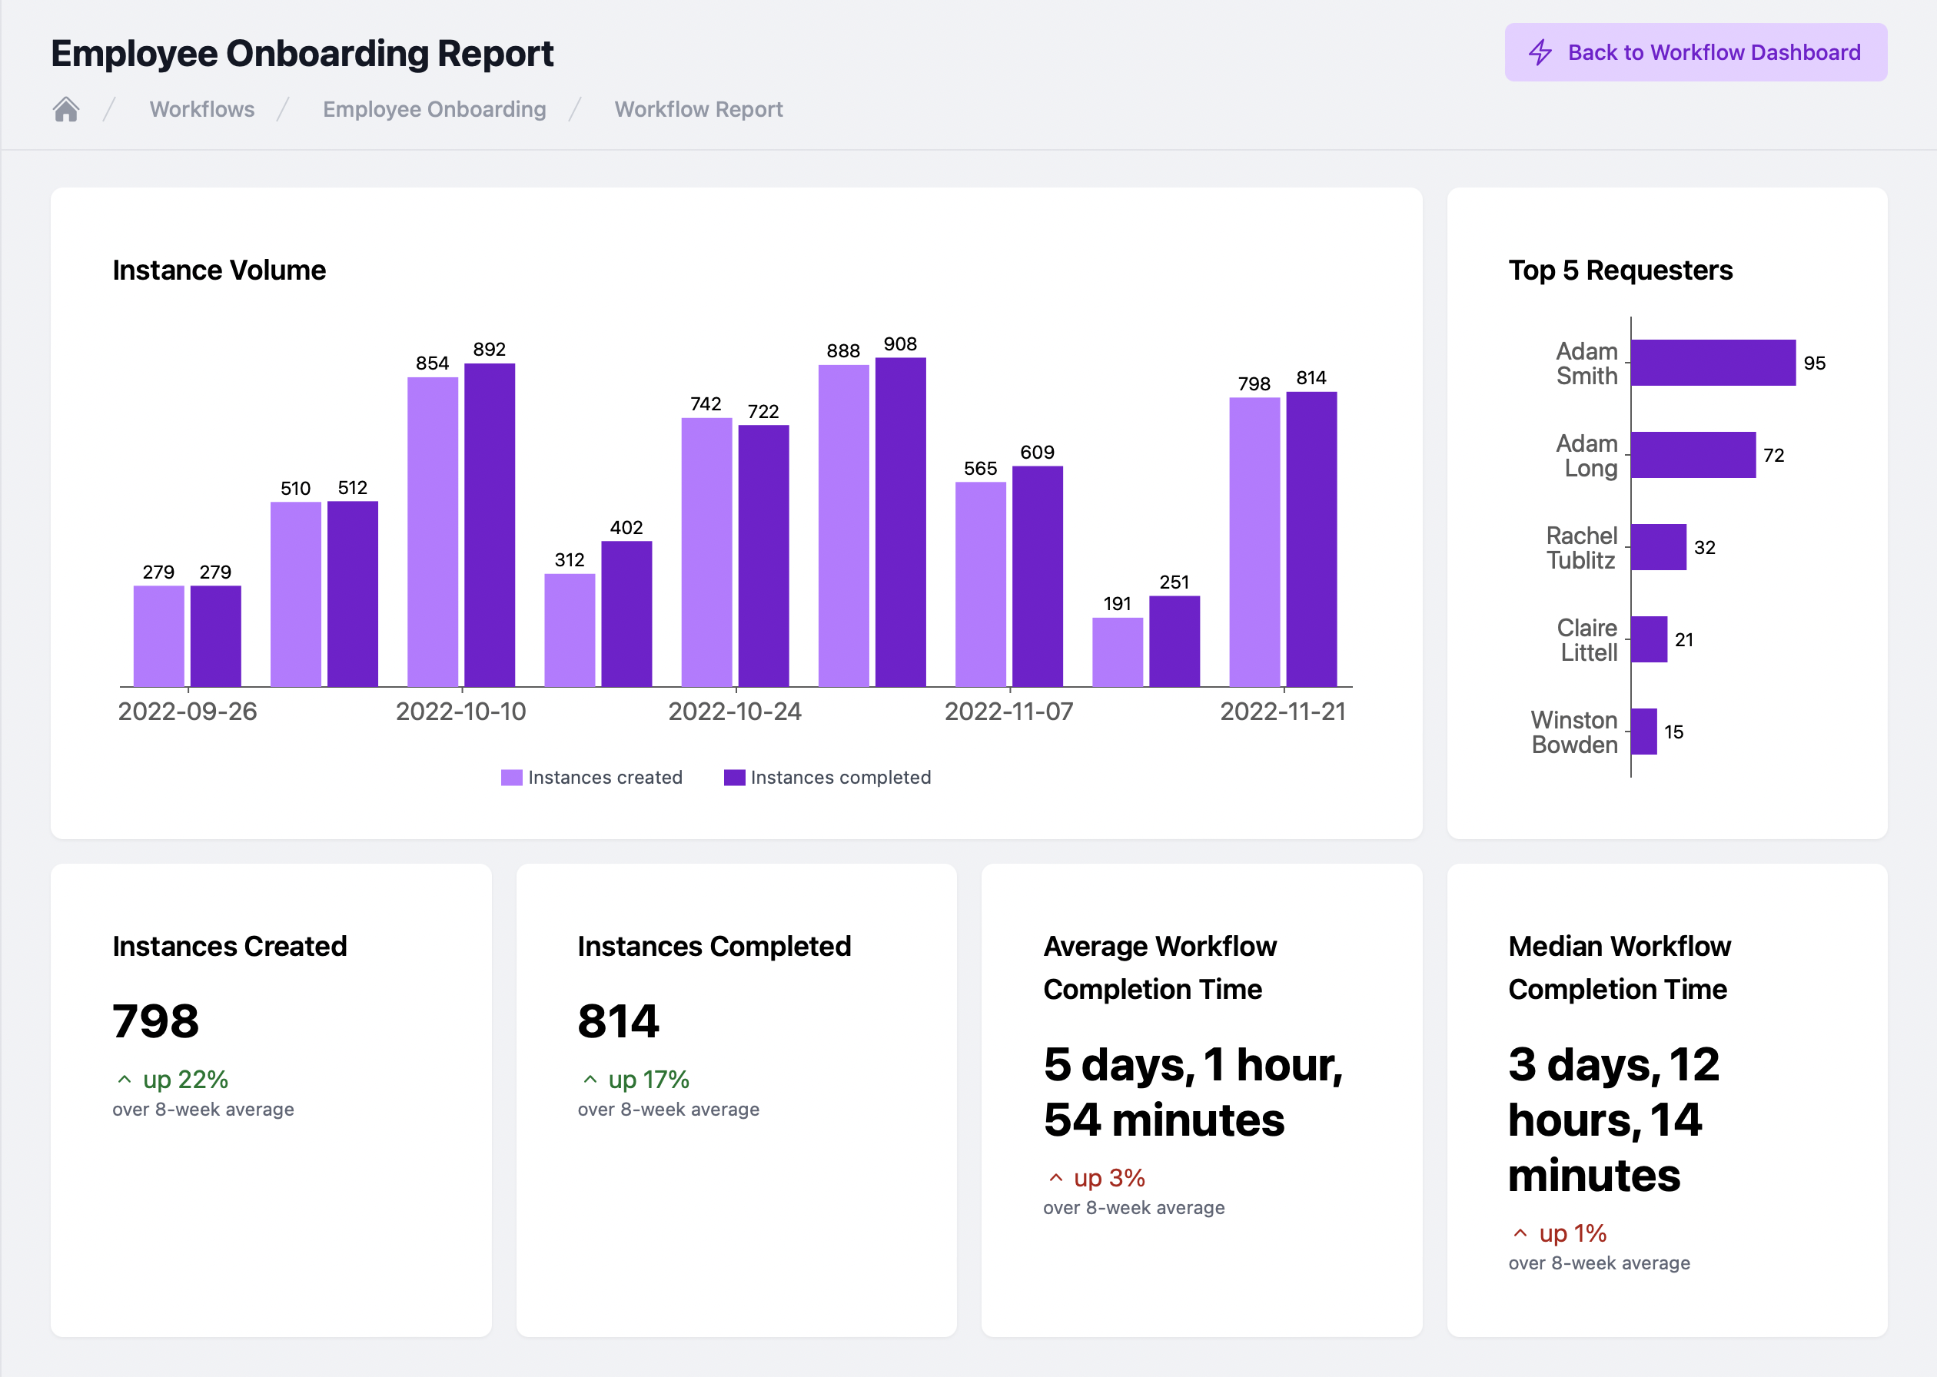Click the red up caret beside 'up 1%'
Viewport: 1937px width, 1377px height.
[1520, 1233]
